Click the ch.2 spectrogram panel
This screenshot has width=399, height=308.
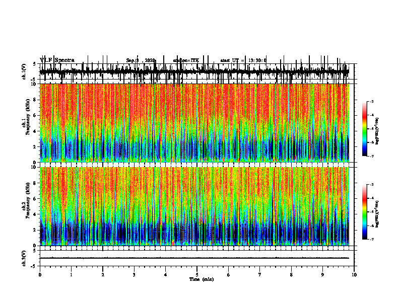pyautogui.click(x=194, y=206)
